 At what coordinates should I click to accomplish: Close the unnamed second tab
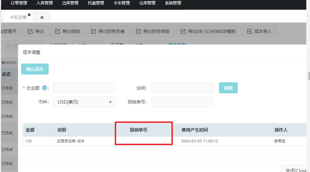pyautogui.click(x=42, y=18)
